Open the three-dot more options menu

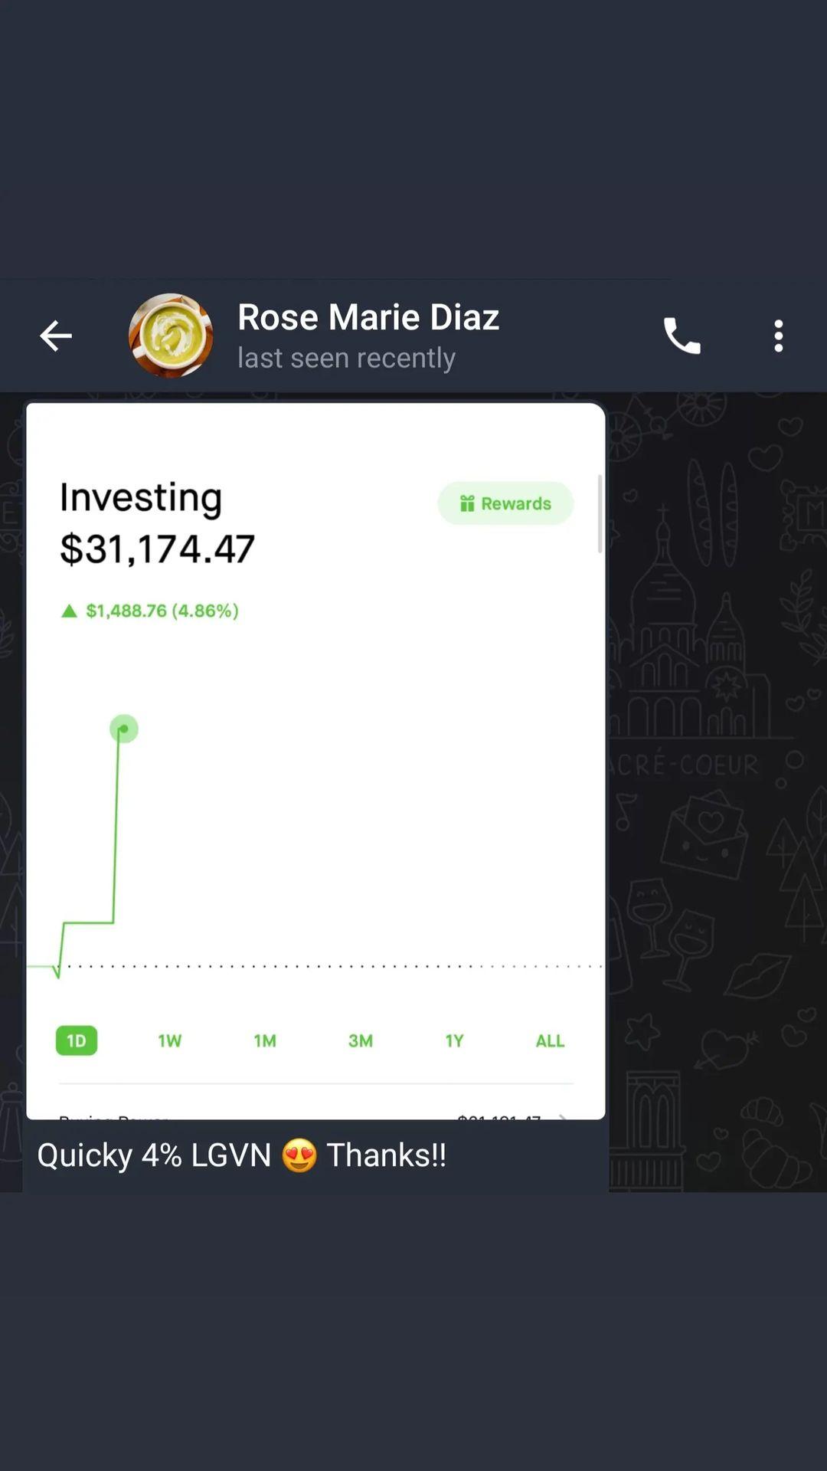pyautogui.click(x=778, y=336)
